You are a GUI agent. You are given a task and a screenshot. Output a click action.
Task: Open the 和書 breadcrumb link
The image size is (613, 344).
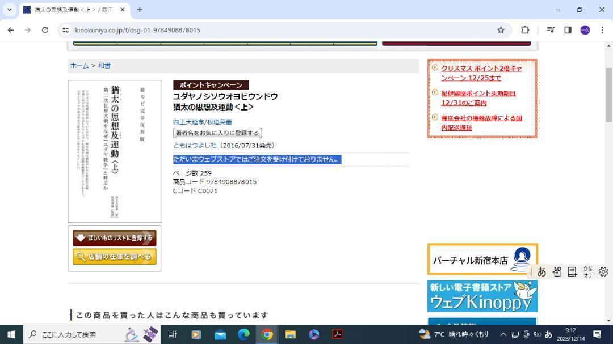[104, 66]
